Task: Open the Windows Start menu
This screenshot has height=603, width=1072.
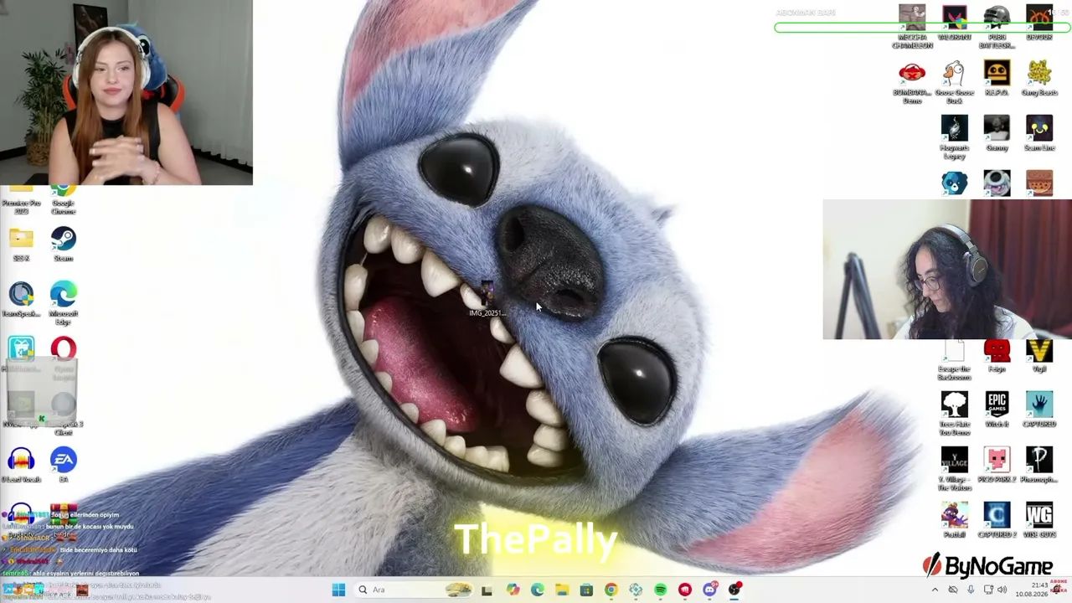Action: 338,590
